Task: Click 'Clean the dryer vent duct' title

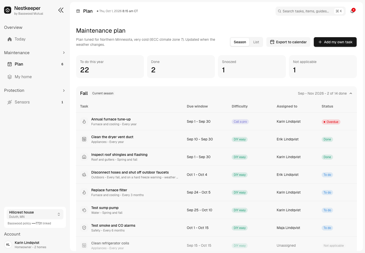Action: click(x=112, y=137)
